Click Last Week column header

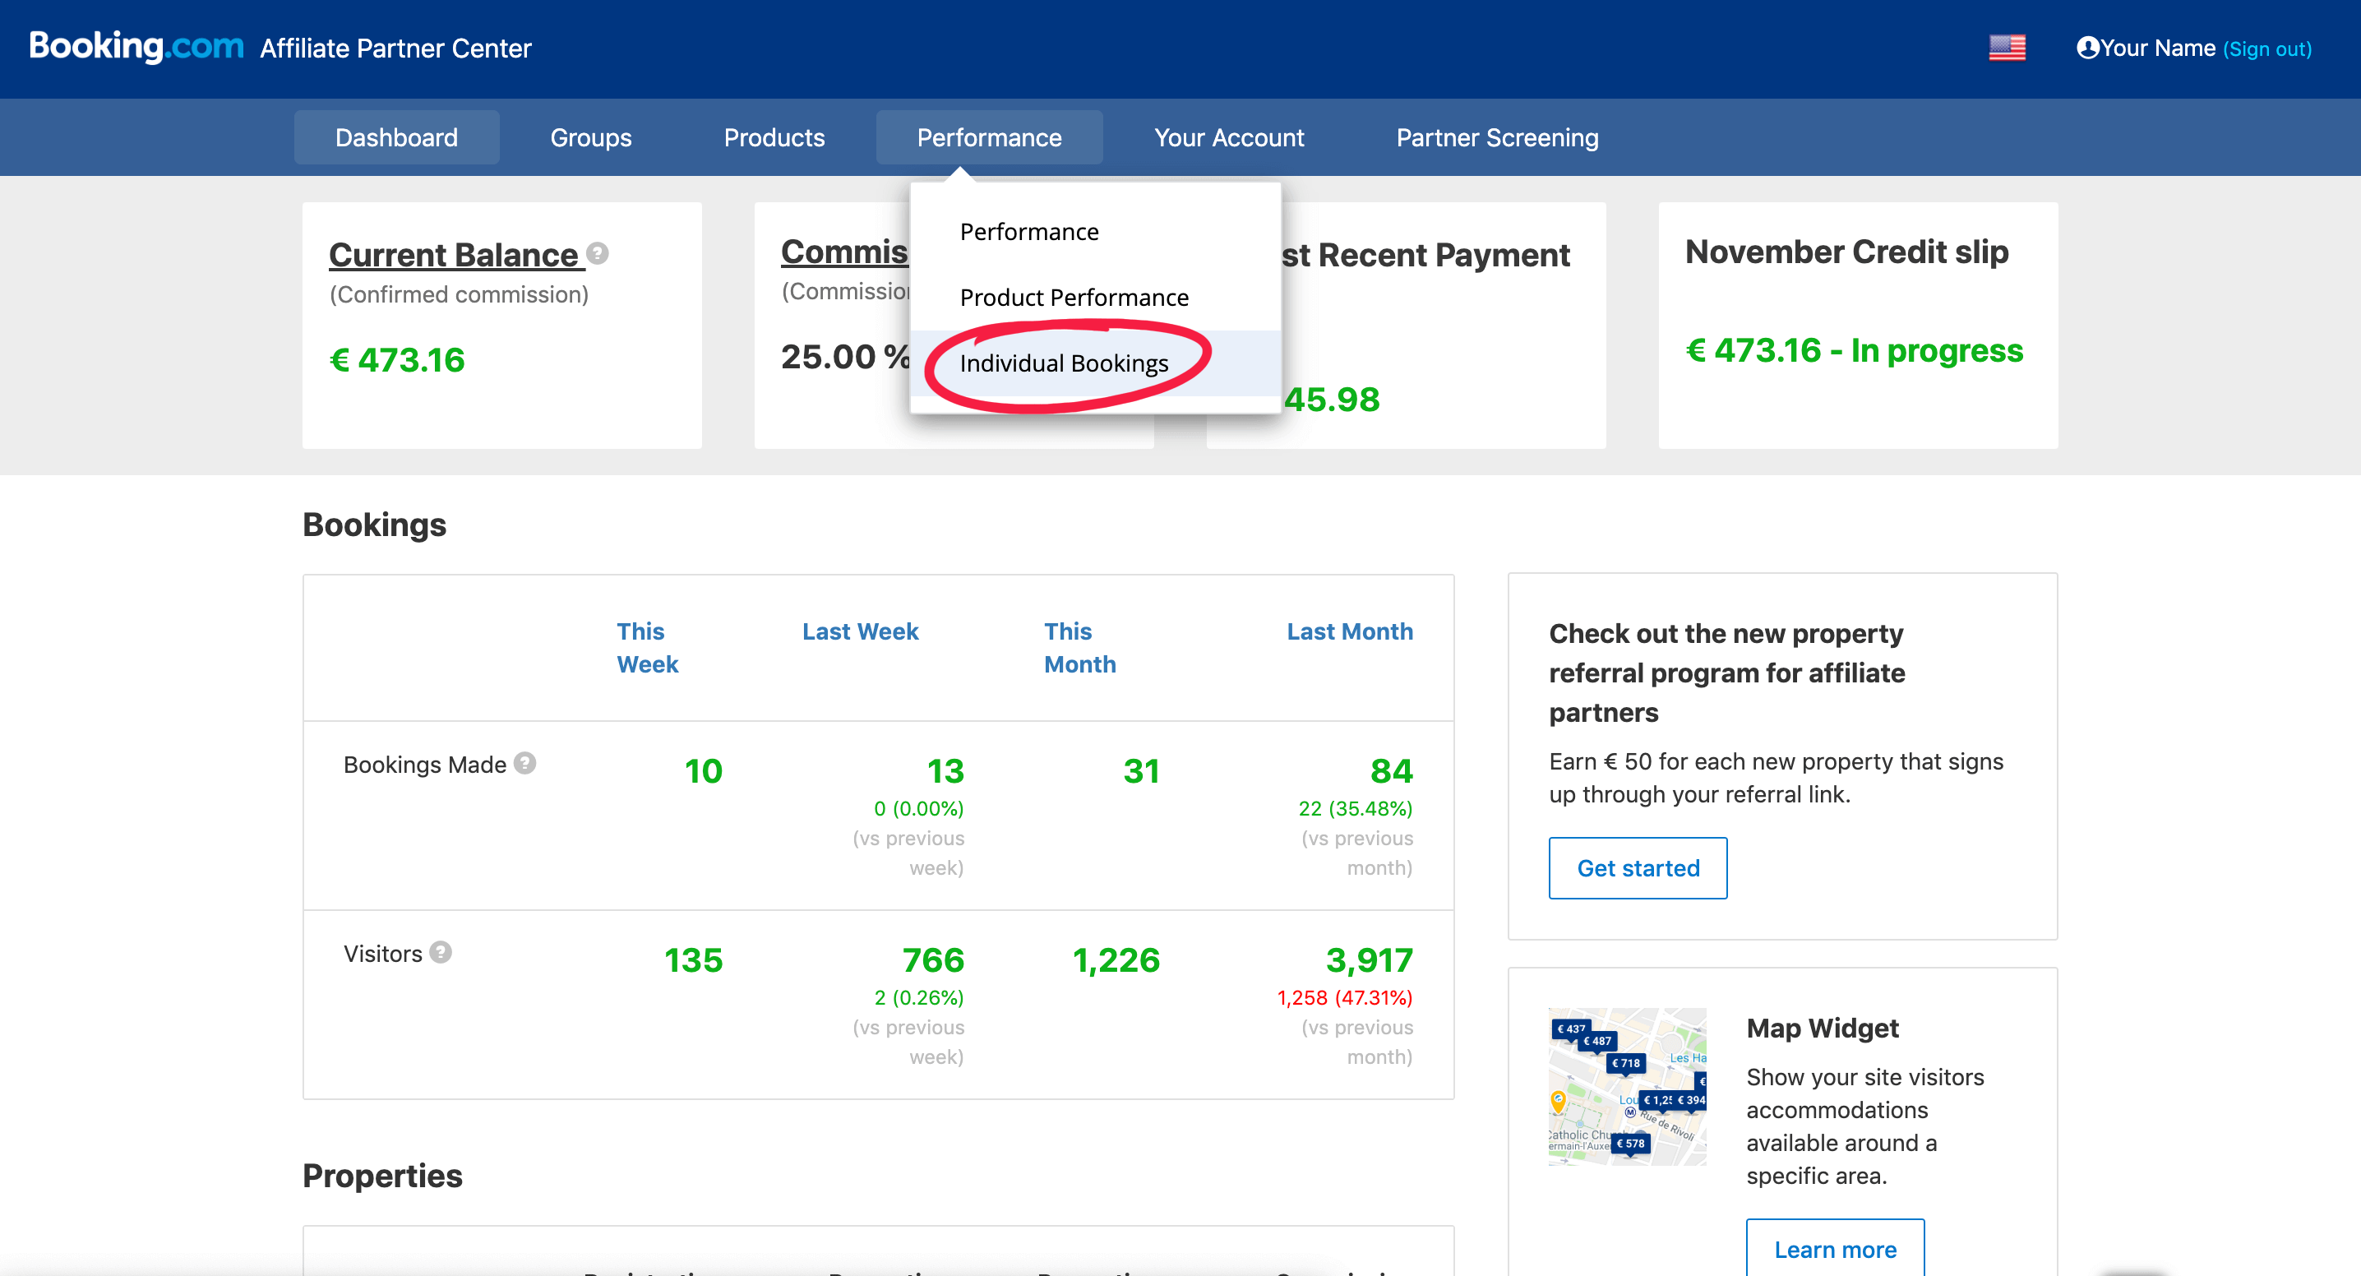click(860, 631)
